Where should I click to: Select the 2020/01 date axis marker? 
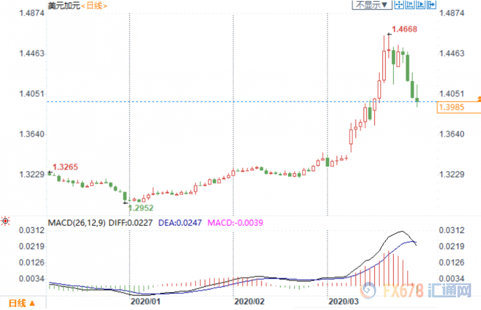tap(145, 301)
